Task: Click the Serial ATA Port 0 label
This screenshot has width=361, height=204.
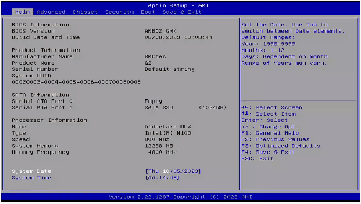Action: pyautogui.click(x=42, y=101)
